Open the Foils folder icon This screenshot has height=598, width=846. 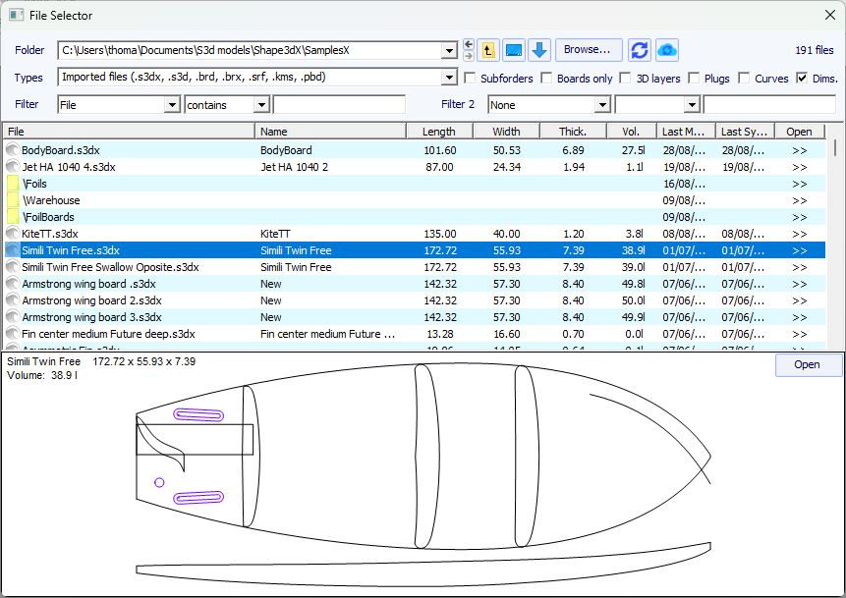click(x=13, y=184)
